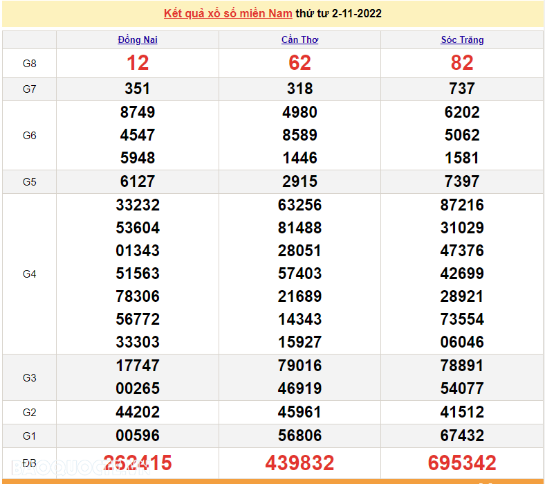This screenshot has height=484, width=545.
Task: Click the date text 'thứ tư 2-11-2022'
Action: click(x=338, y=14)
